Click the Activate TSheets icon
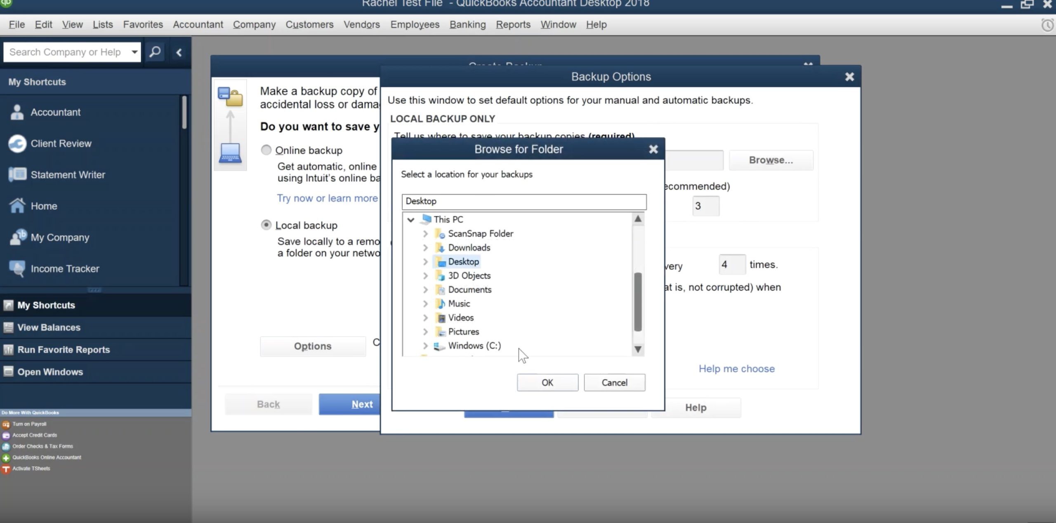1056x523 pixels. (6, 469)
